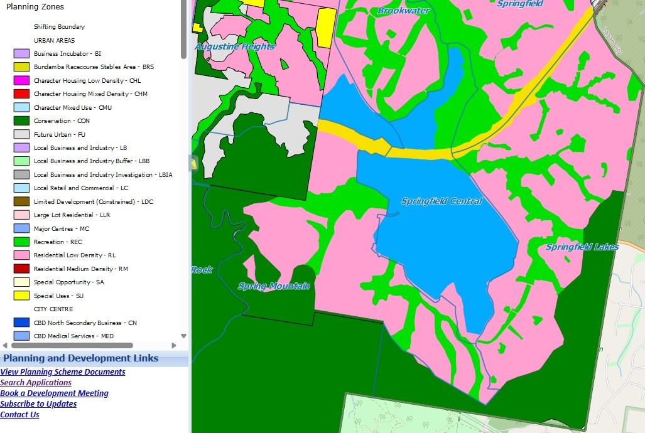The image size is (645, 433).
Task: Open the Contact Us link
Action: [x=19, y=415]
